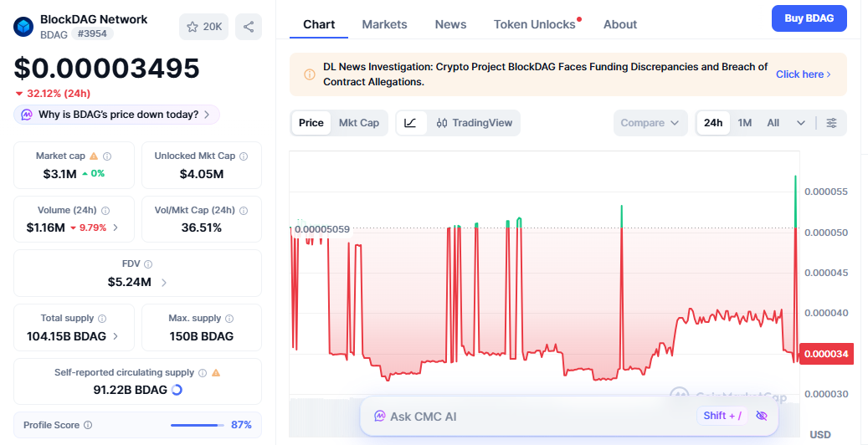The height and width of the screenshot is (445, 868).
Task: Click the 0.00005059 opening price label
Action: click(322, 229)
